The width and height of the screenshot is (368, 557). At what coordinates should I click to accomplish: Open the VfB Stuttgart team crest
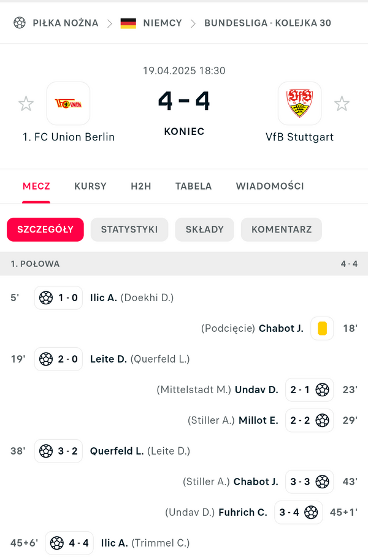[x=299, y=103]
